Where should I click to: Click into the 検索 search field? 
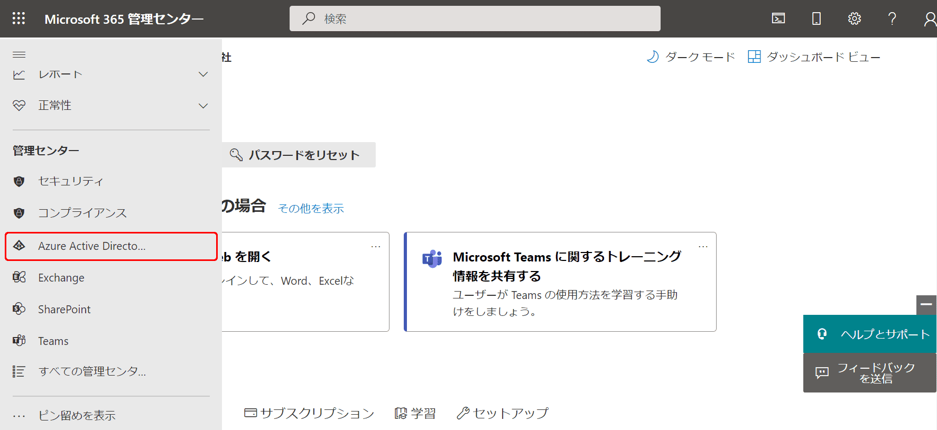[x=475, y=18]
